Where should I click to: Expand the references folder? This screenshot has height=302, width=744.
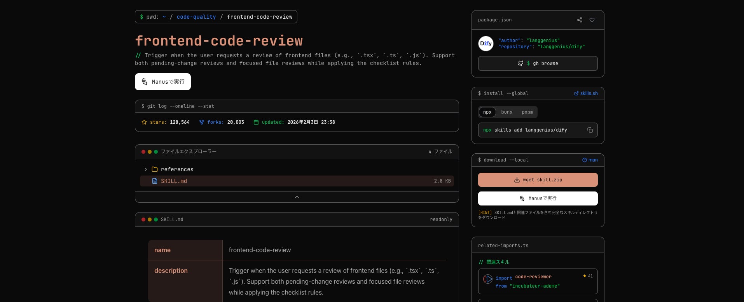pyautogui.click(x=146, y=169)
